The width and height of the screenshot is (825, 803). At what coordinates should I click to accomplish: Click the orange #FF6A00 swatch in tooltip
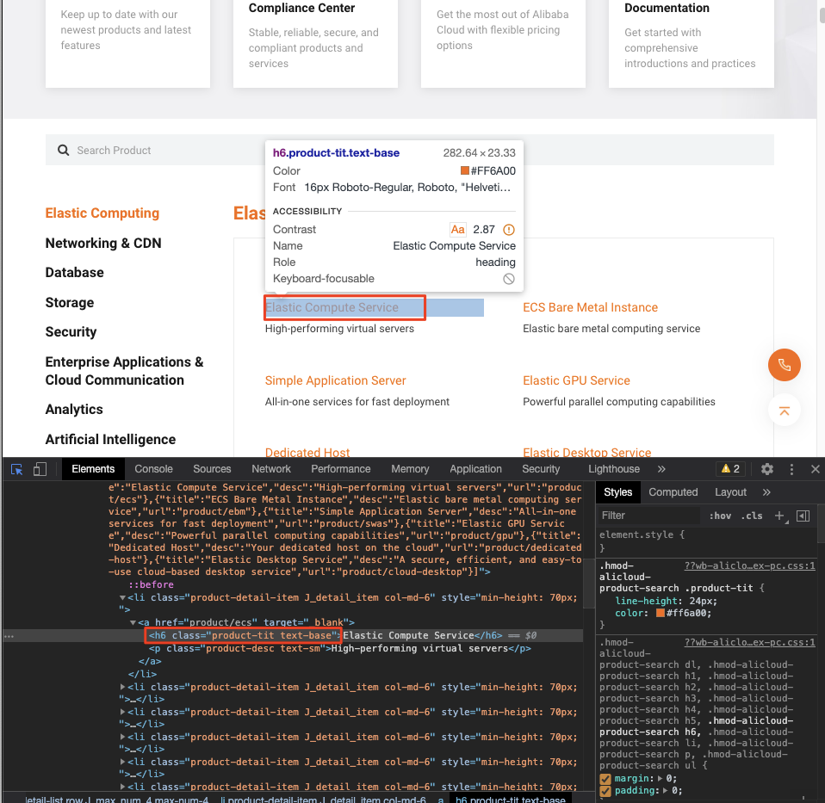(x=464, y=170)
